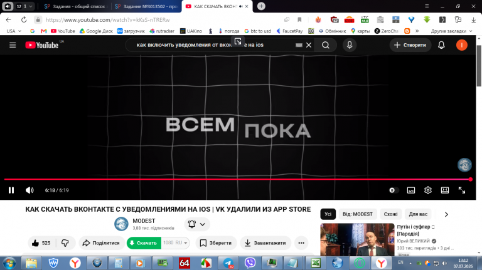The image size is (482, 270).
Task: Show hidden system tray icons
Action: point(410,263)
